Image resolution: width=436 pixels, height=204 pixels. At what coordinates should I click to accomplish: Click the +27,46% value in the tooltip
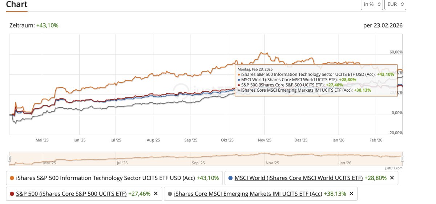pyautogui.click(x=334, y=85)
